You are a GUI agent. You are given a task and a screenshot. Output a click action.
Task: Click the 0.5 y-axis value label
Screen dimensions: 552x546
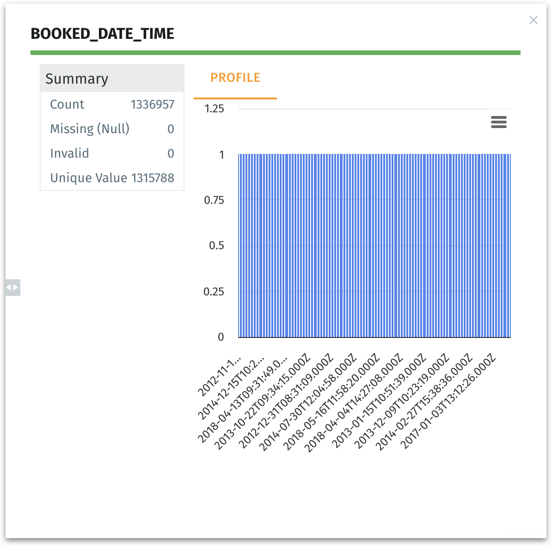point(216,245)
